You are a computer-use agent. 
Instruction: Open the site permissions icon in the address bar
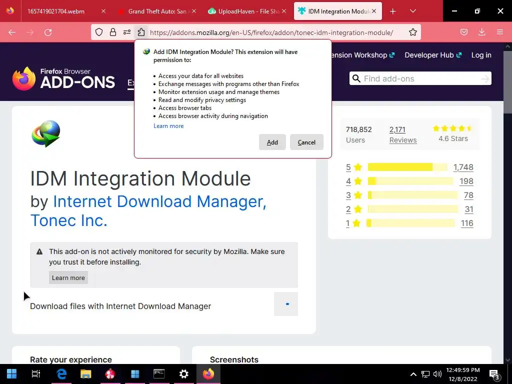point(127,32)
